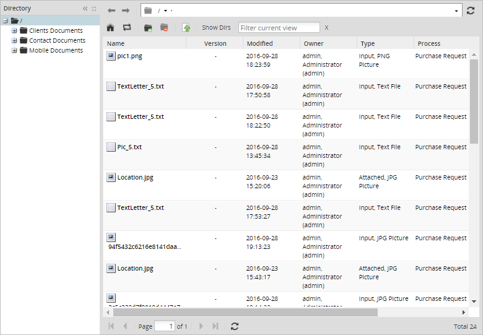Expand the Clients Documents folder
Screen dimensions: 483x335
click(x=14, y=31)
